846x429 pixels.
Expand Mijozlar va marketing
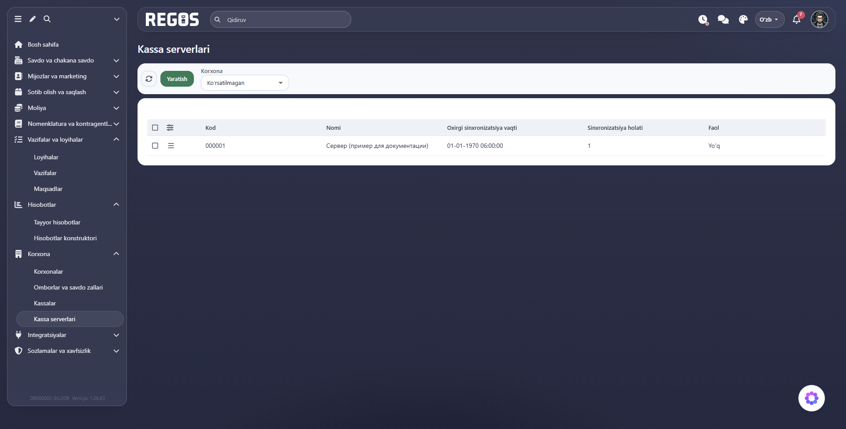[x=67, y=76]
